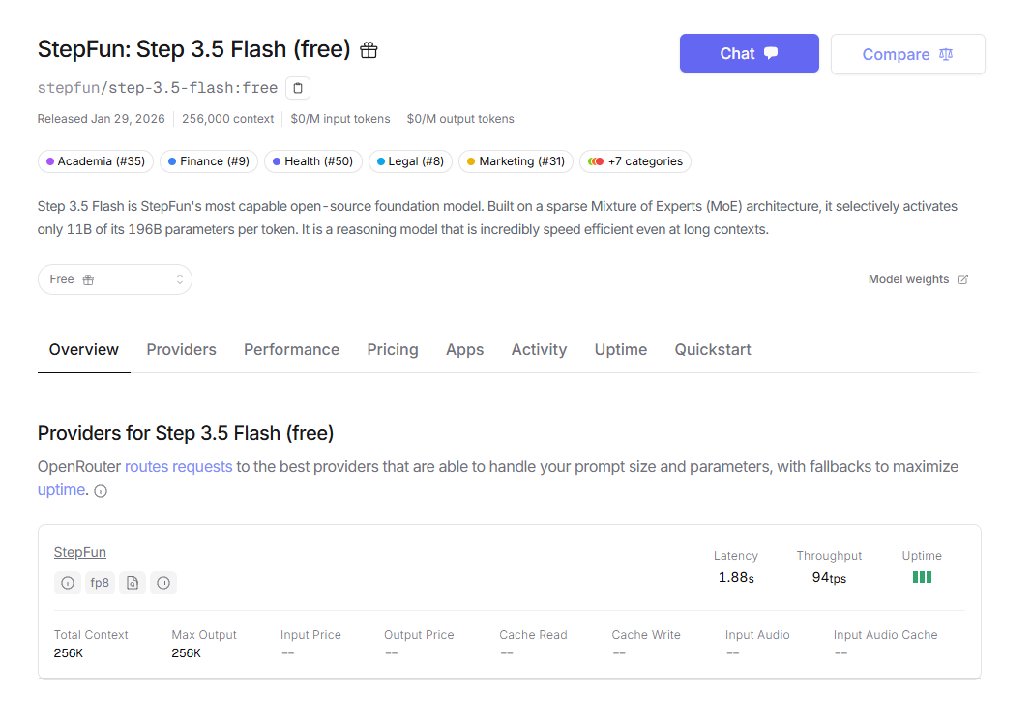This screenshot has height=725, width=1032.
Task: Copy the model slug with the clipboard icon
Action: (298, 88)
